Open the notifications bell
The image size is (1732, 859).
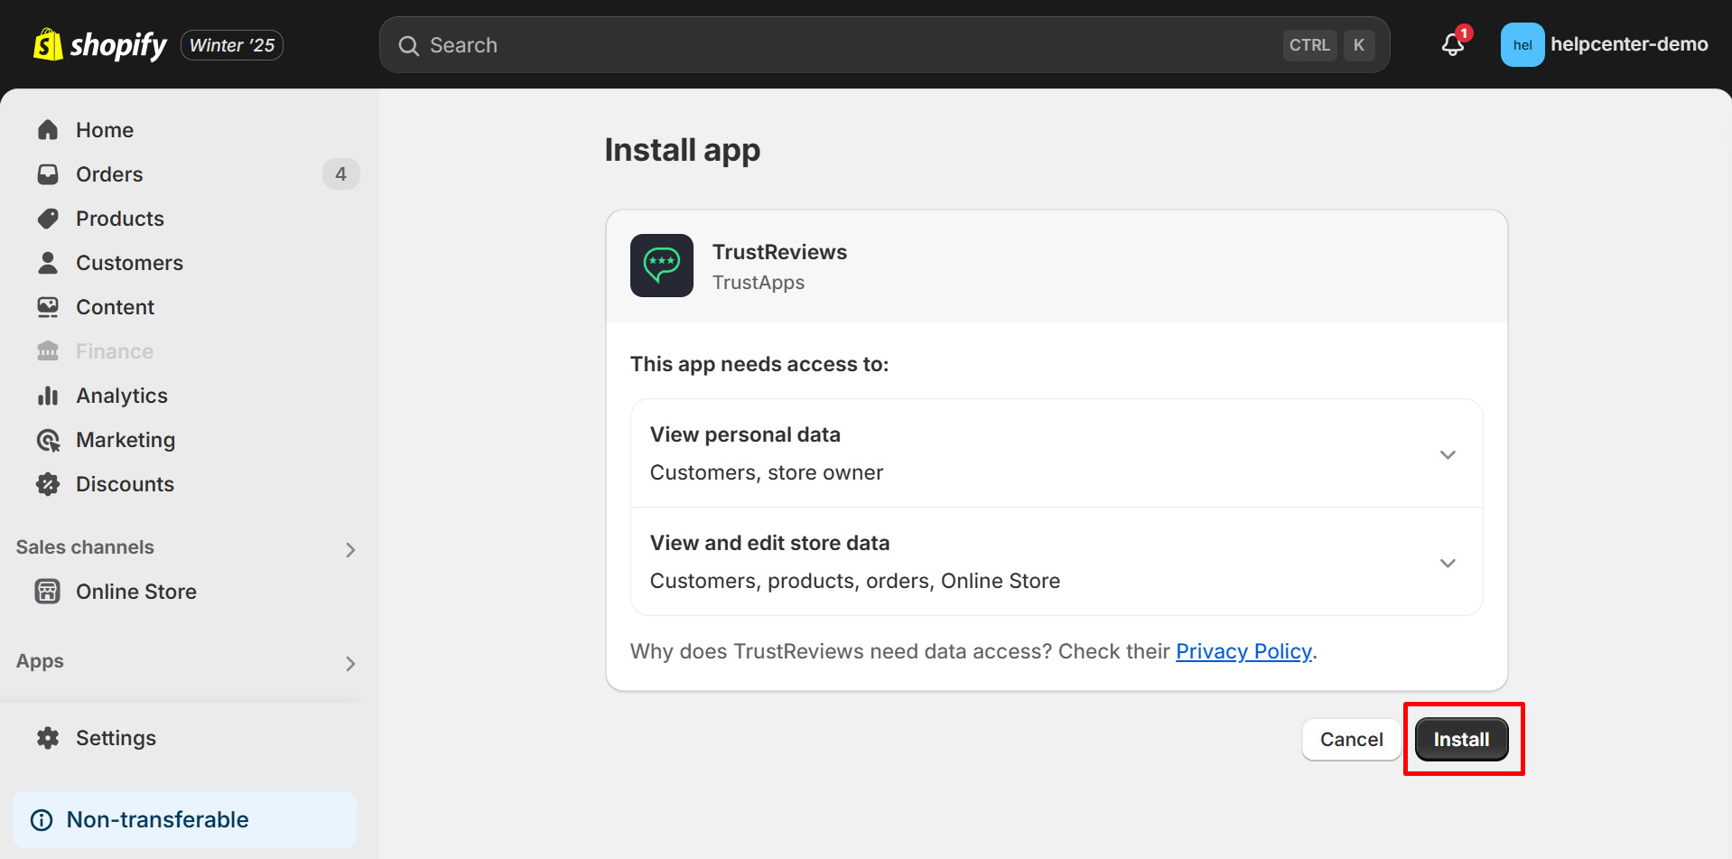pos(1452,44)
